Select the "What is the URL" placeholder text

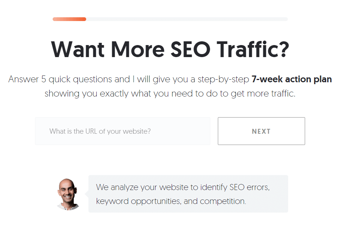pyautogui.click(x=73, y=131)
